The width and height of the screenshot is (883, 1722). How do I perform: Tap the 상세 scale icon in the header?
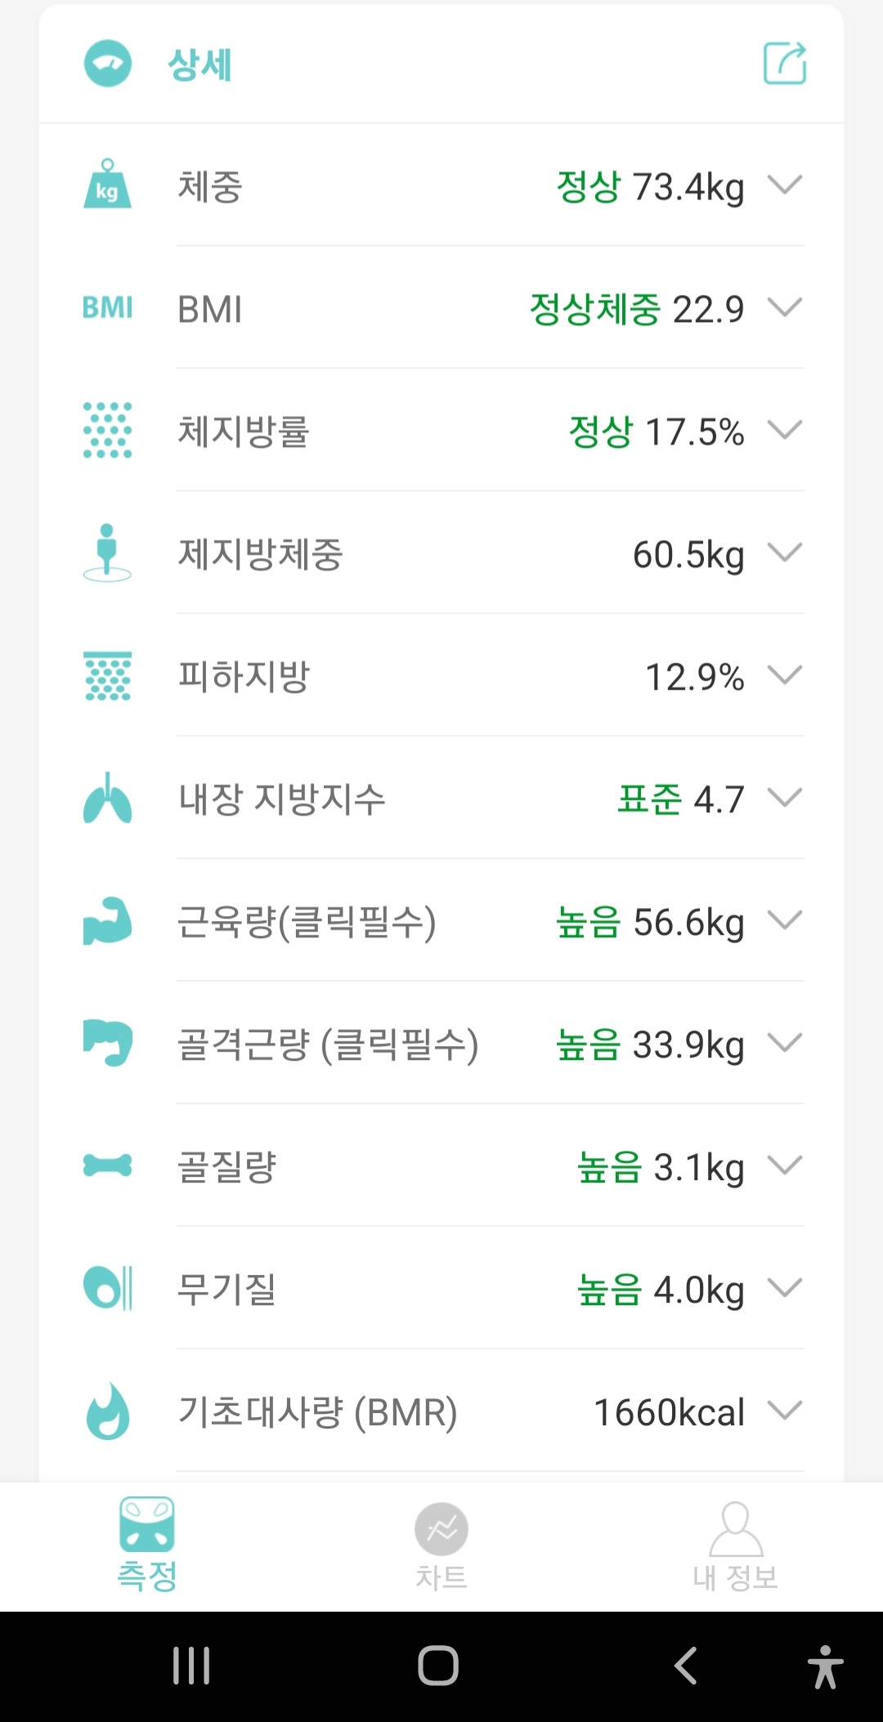pos(107,63)
